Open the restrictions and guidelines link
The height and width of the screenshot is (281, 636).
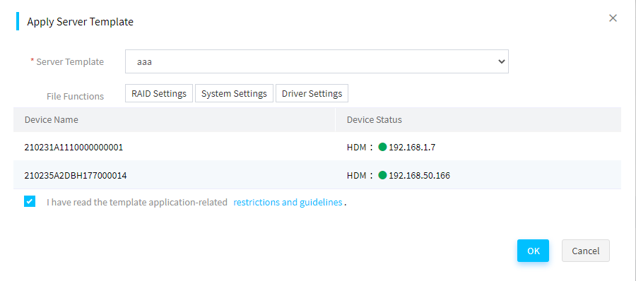click(288, 202)
